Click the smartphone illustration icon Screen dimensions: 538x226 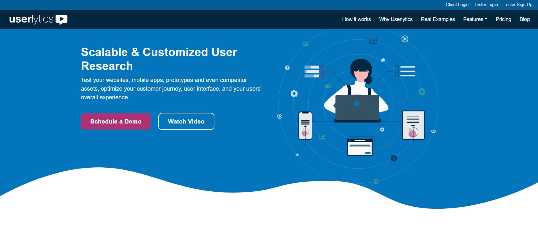coord(305,126)
